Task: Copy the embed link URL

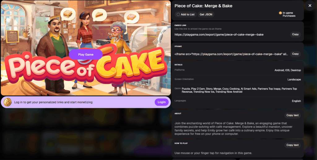Action: pos(295,35)
